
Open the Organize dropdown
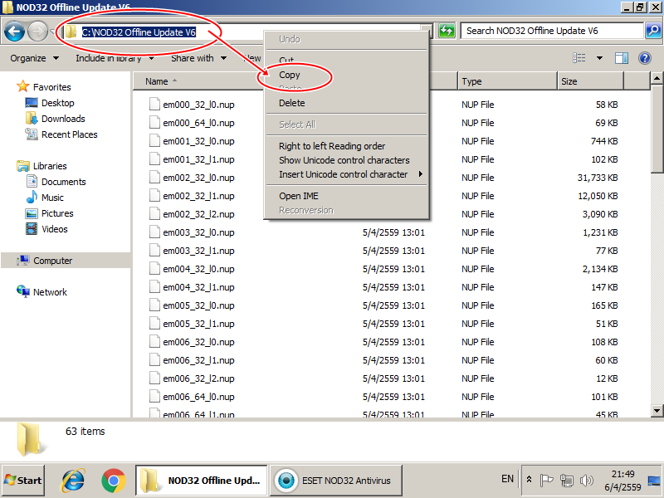35,58
